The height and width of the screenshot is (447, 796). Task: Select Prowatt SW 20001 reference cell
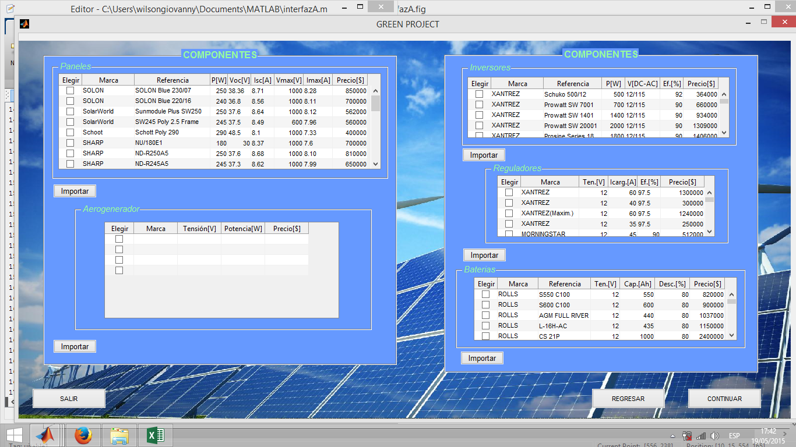pos(572,126)
